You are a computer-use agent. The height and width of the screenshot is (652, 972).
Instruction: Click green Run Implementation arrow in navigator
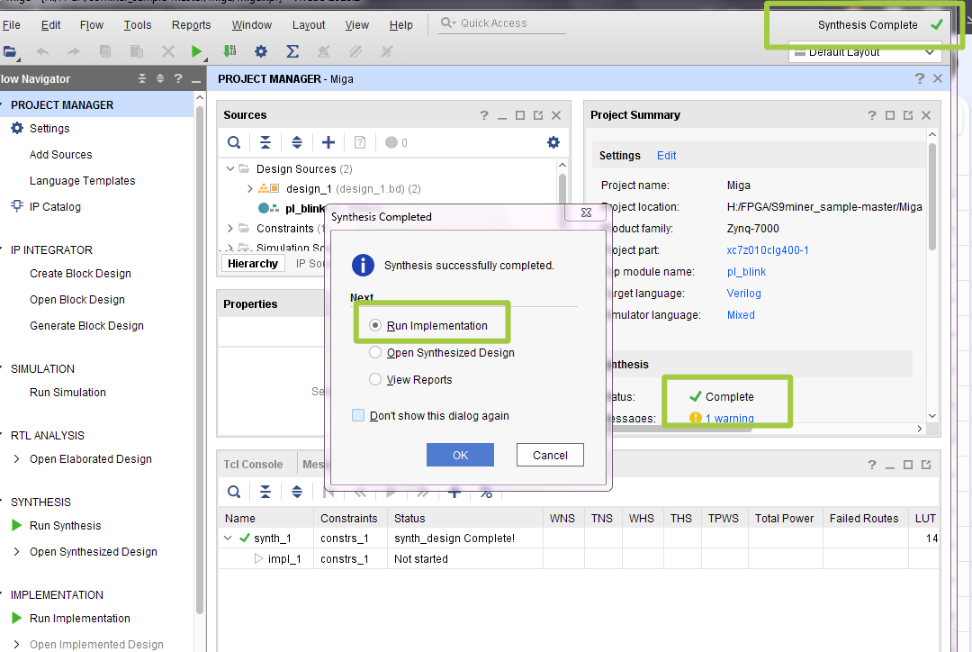point(17,618)
